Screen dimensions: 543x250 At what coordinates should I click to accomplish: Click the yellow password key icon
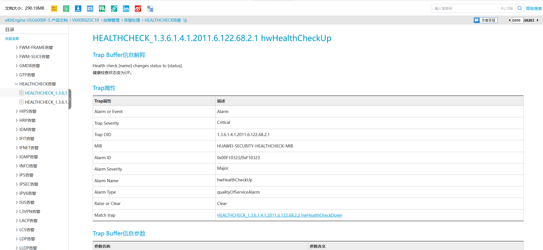(54, 9)
